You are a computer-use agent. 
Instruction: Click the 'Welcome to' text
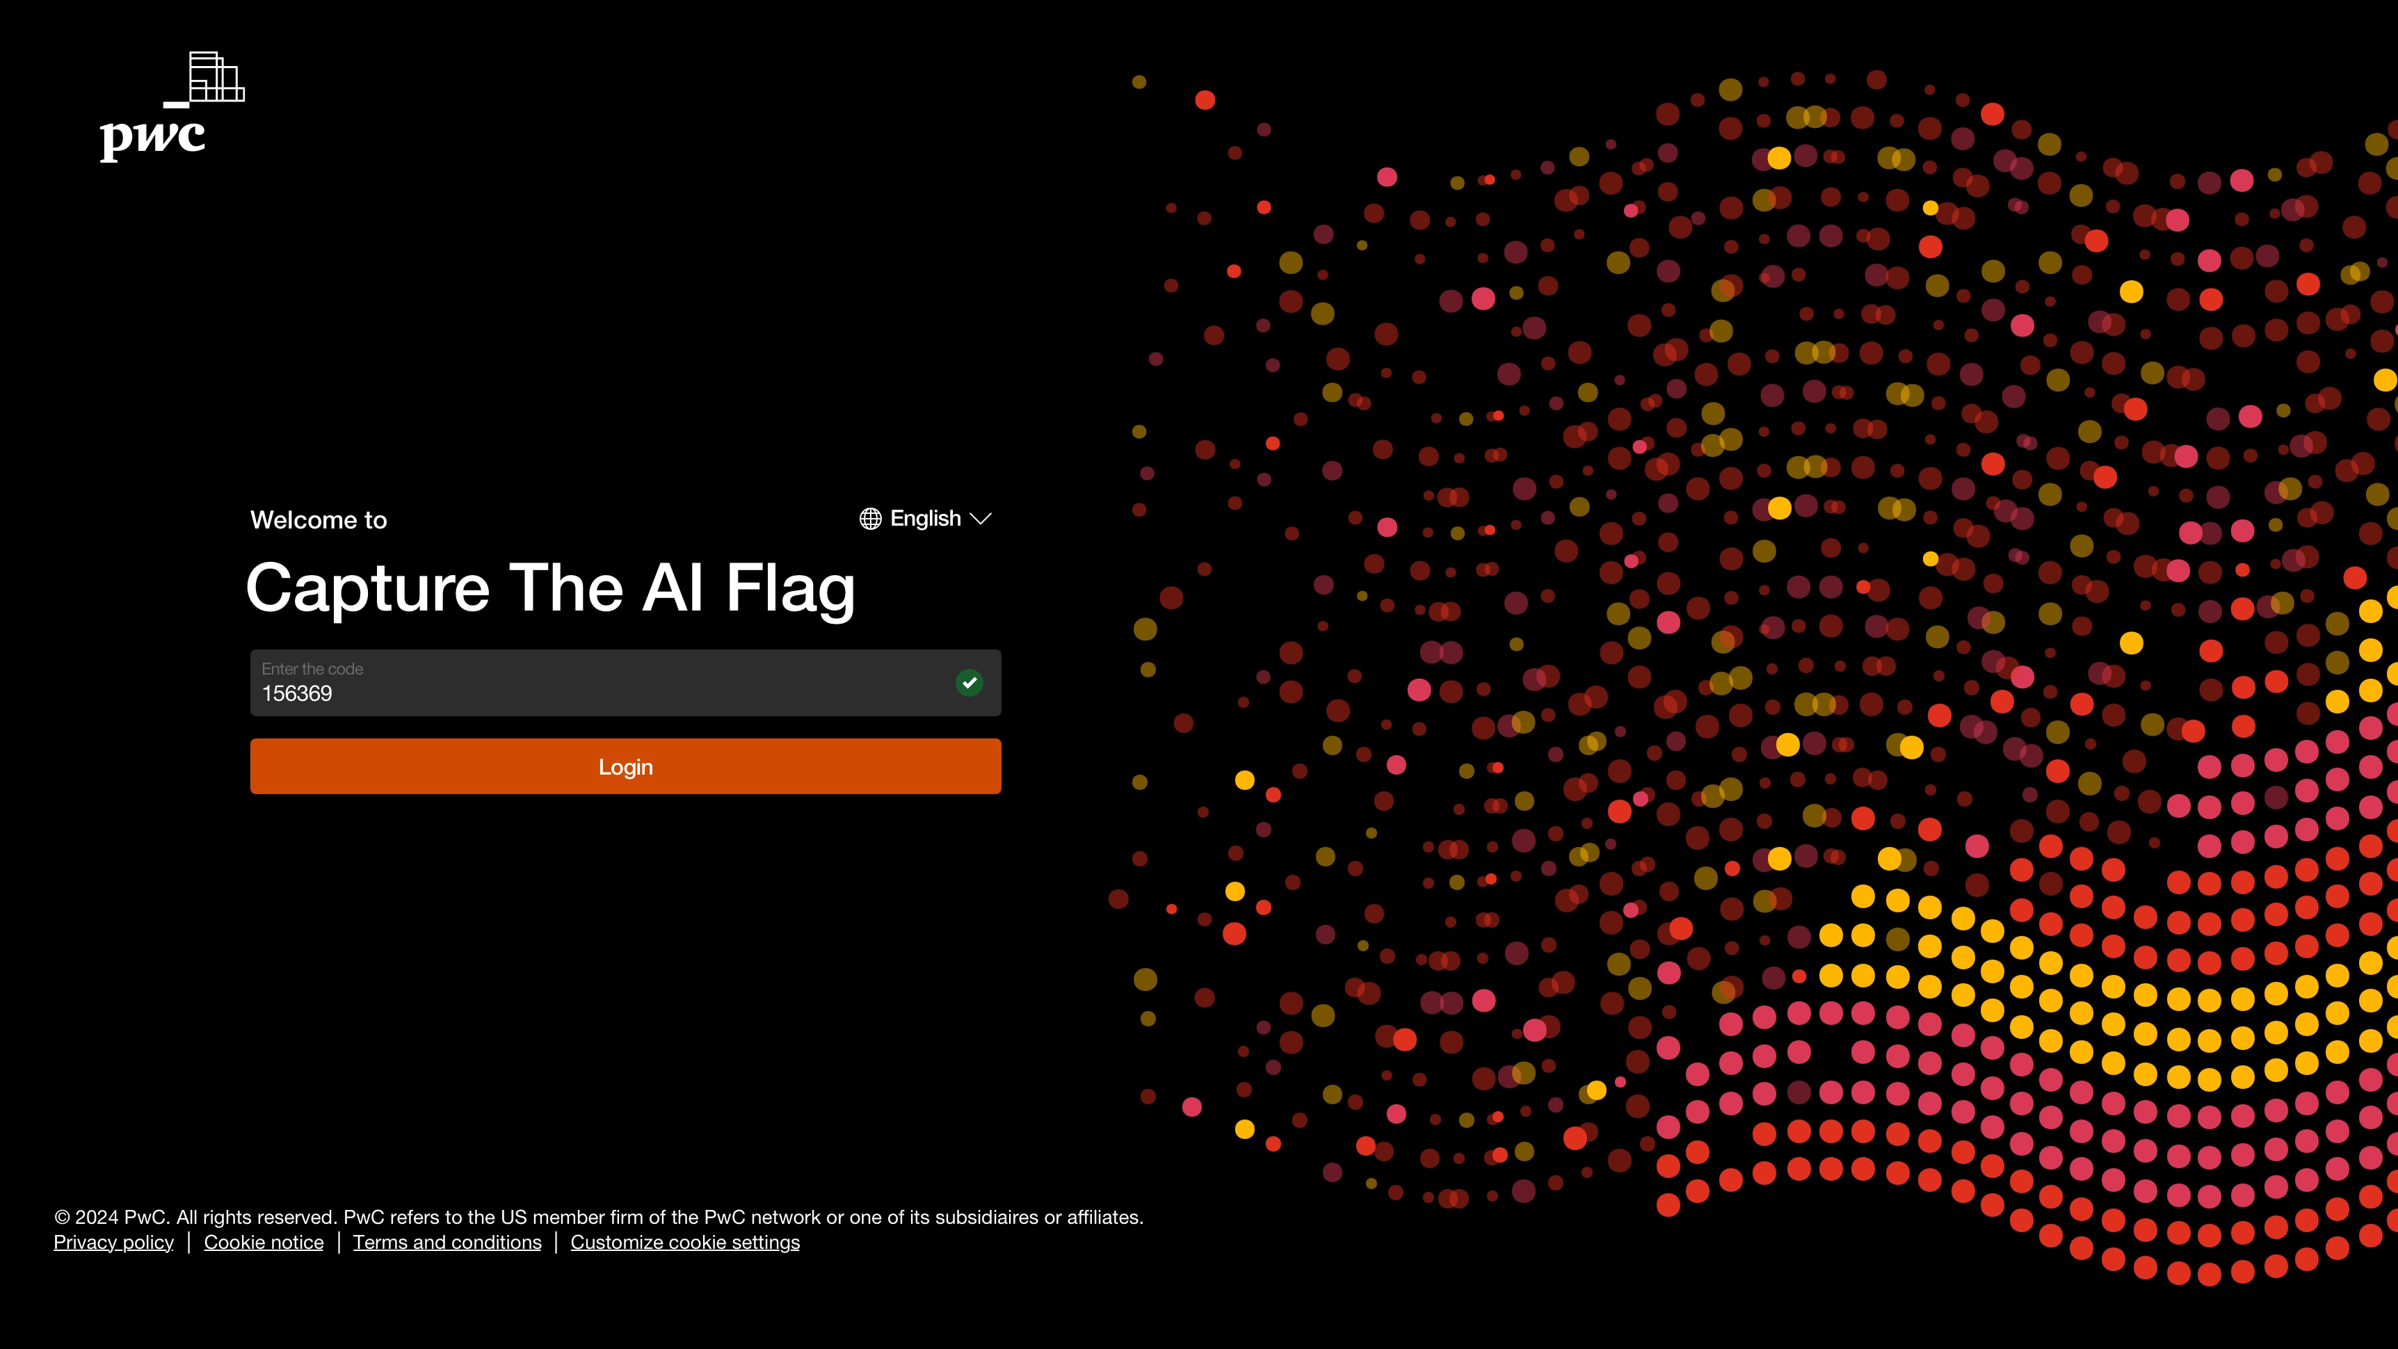[x=319, y=519]
